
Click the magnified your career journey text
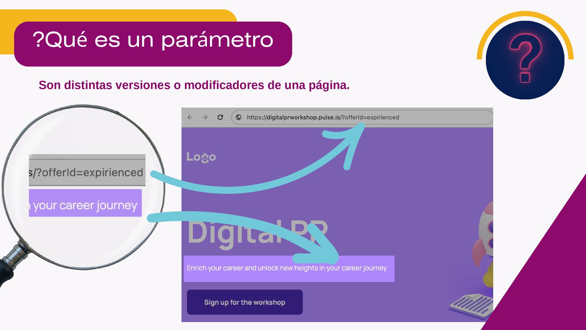[x=85, y=205]
